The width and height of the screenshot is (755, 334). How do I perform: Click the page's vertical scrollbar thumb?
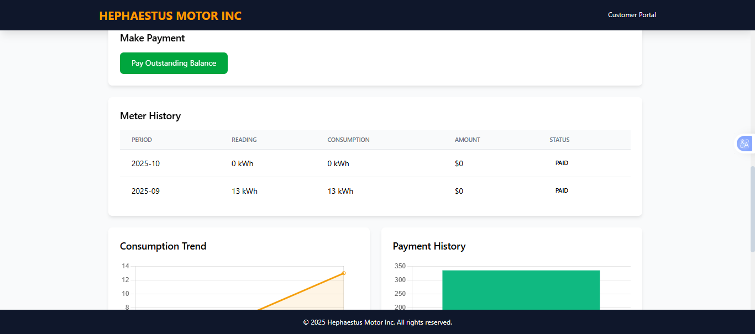point(752,237)
